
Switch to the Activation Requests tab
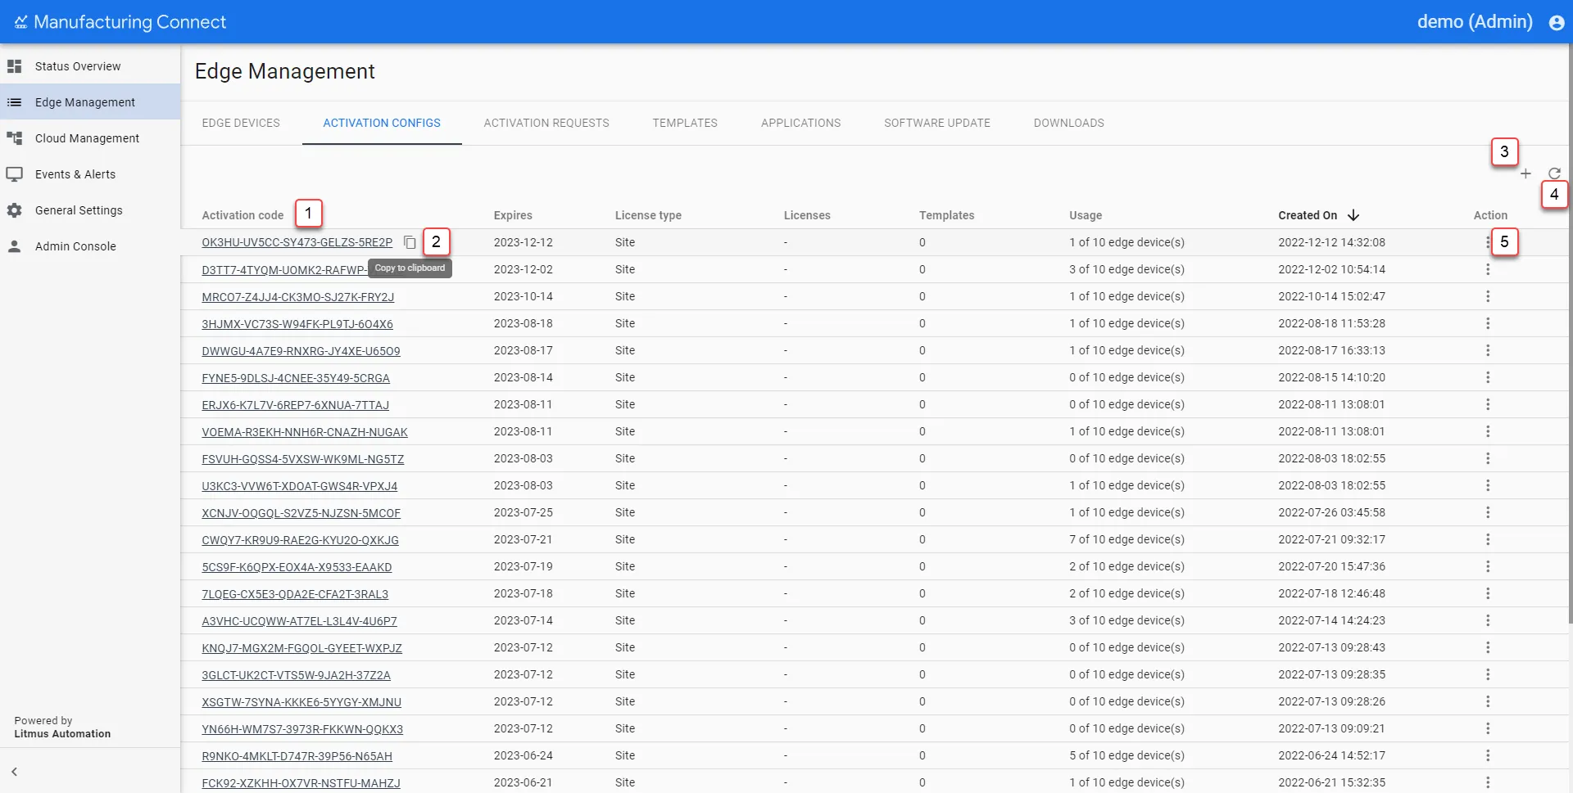tap(546, 123)
